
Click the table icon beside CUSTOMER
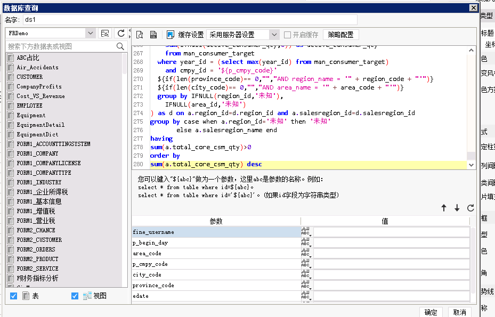(x=11, y=77)
